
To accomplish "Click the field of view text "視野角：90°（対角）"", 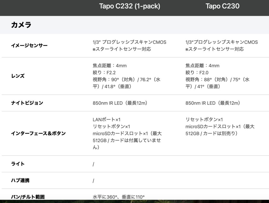I will 115,80.
